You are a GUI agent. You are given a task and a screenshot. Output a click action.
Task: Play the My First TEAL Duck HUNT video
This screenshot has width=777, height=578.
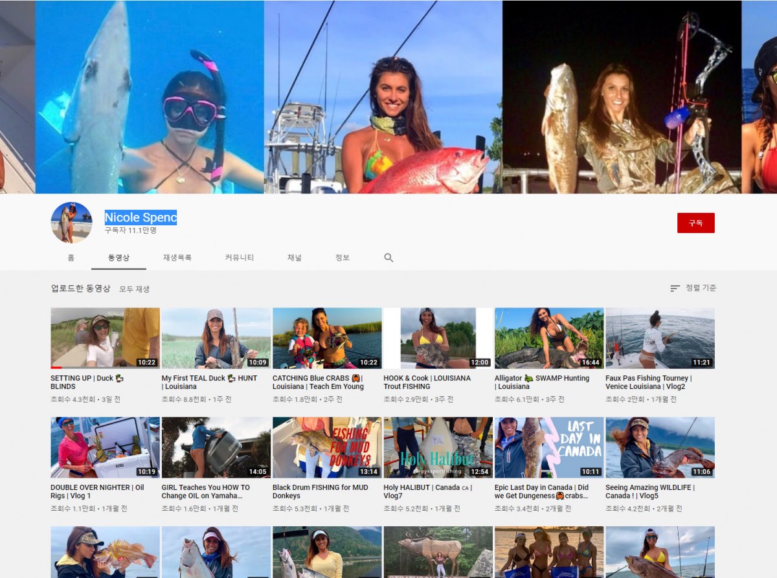coord(216,338)
